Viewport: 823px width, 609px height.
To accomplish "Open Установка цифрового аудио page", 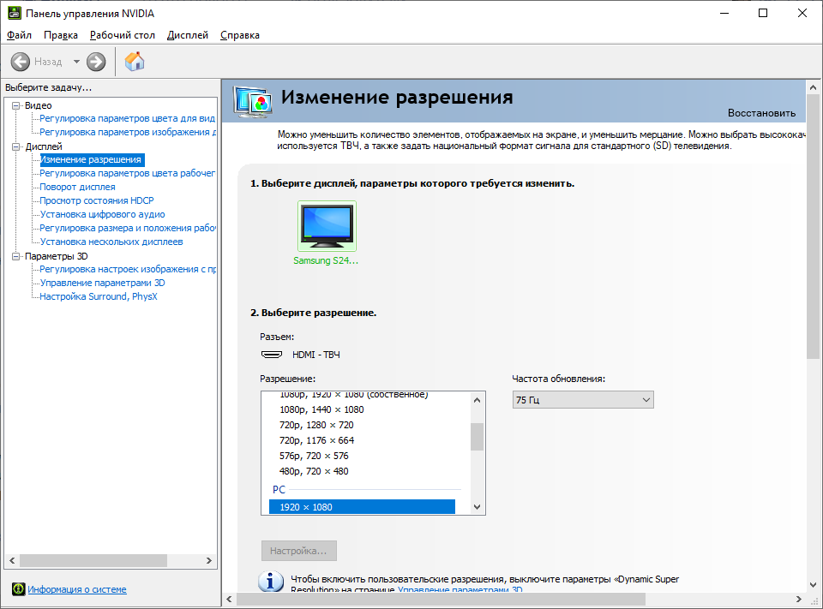I will pyautogui.click(x=102, y=214).
